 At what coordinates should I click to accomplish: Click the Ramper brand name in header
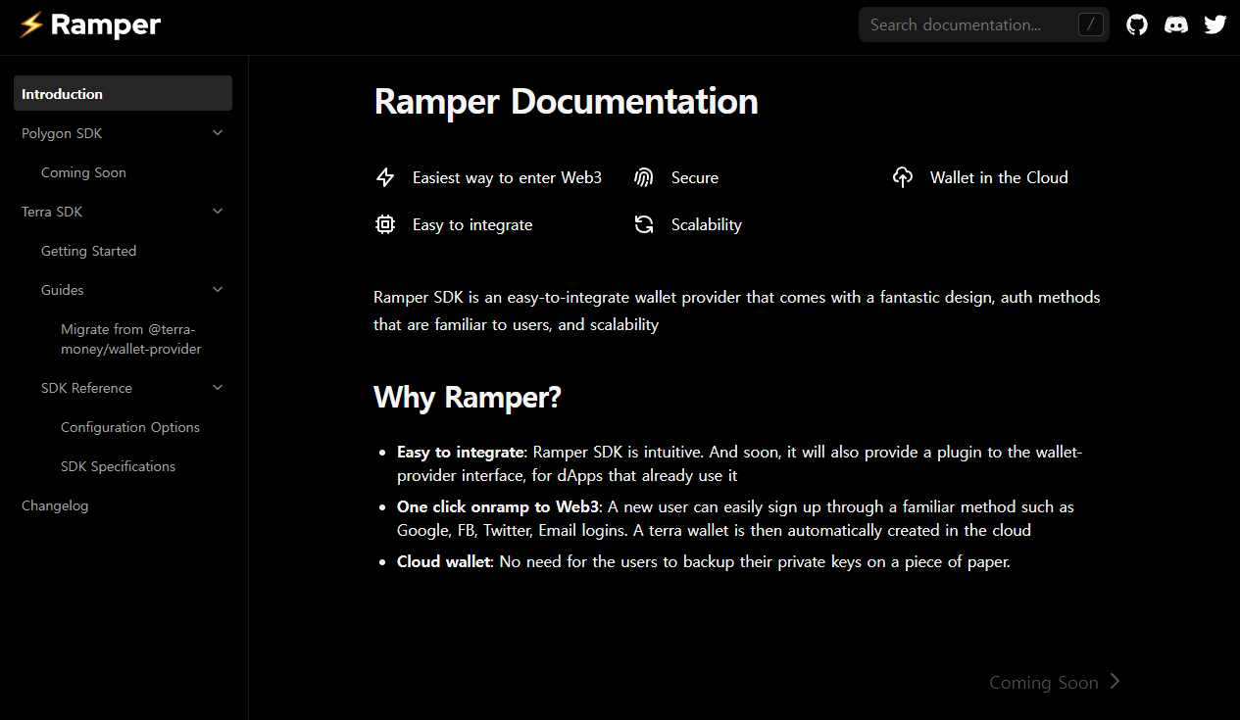click(x=105, y=24)
